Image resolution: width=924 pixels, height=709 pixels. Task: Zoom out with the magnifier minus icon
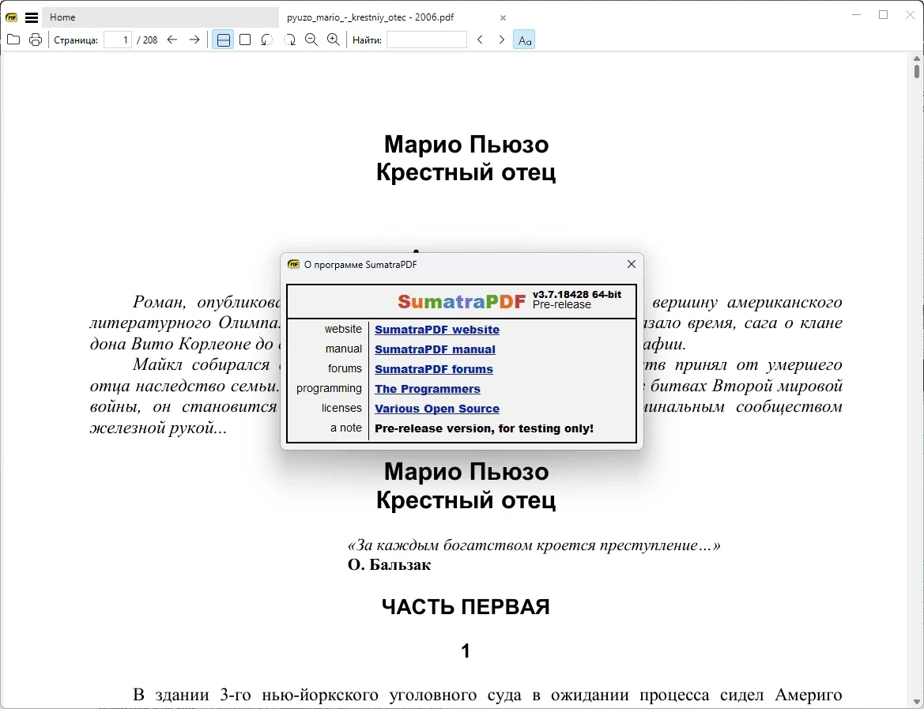coord(311,40)
